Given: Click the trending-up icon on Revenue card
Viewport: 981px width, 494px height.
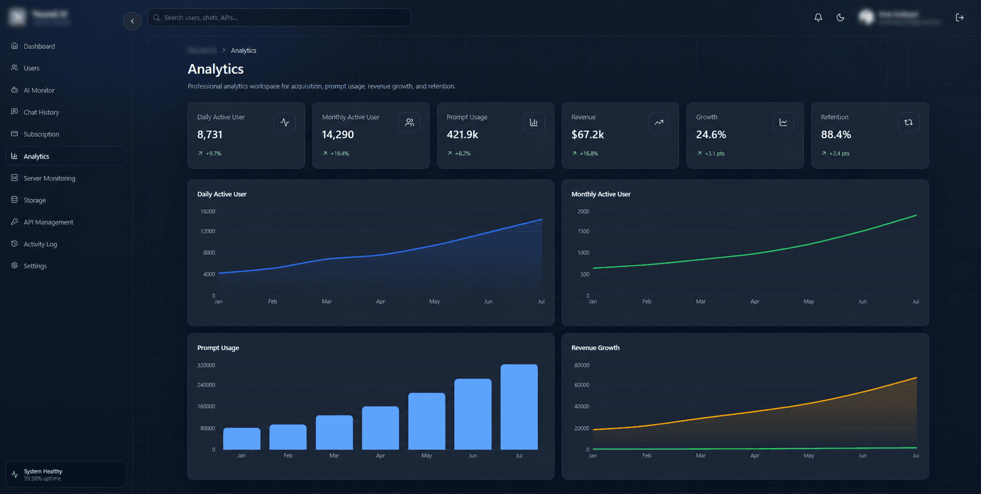Looking at the screenshot, I should coord(659,123).
